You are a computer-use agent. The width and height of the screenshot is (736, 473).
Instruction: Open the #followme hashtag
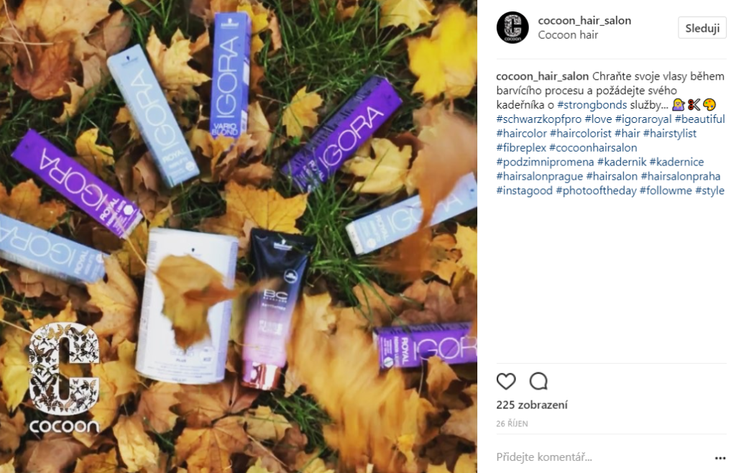[666, 190]
